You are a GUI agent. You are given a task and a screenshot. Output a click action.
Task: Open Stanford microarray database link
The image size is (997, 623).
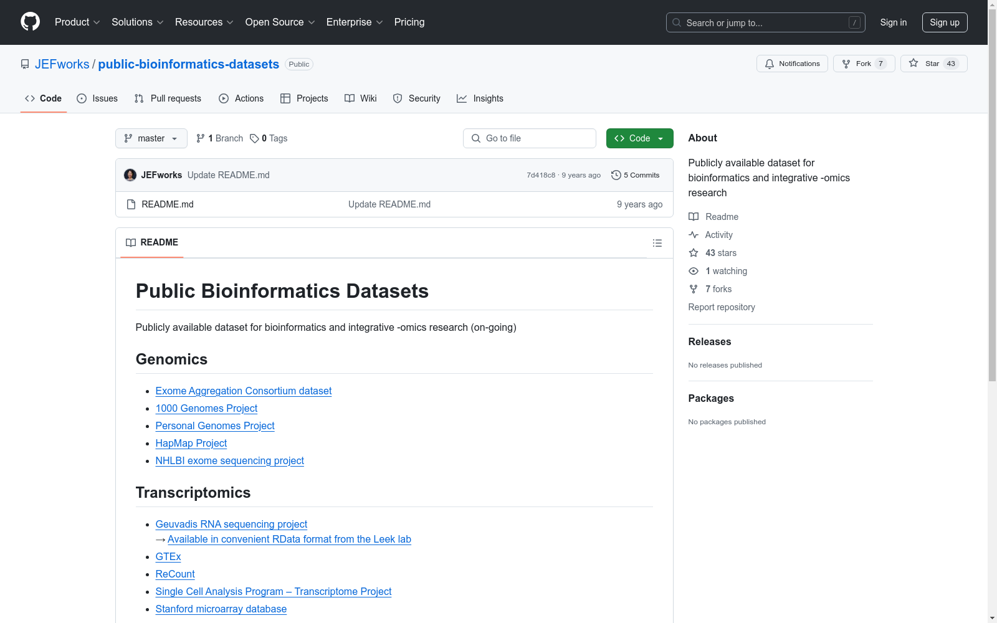point(221,609)
